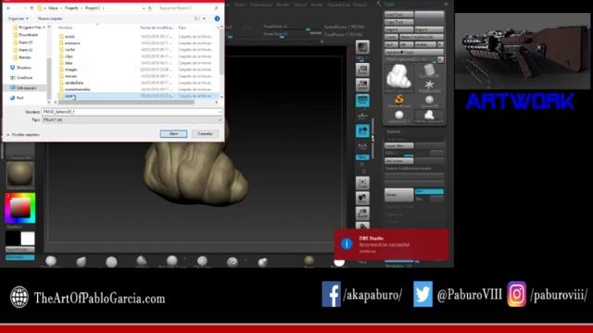
Task: Open the material sphere selector on left shelf
Action: click(x=20, y=175)
